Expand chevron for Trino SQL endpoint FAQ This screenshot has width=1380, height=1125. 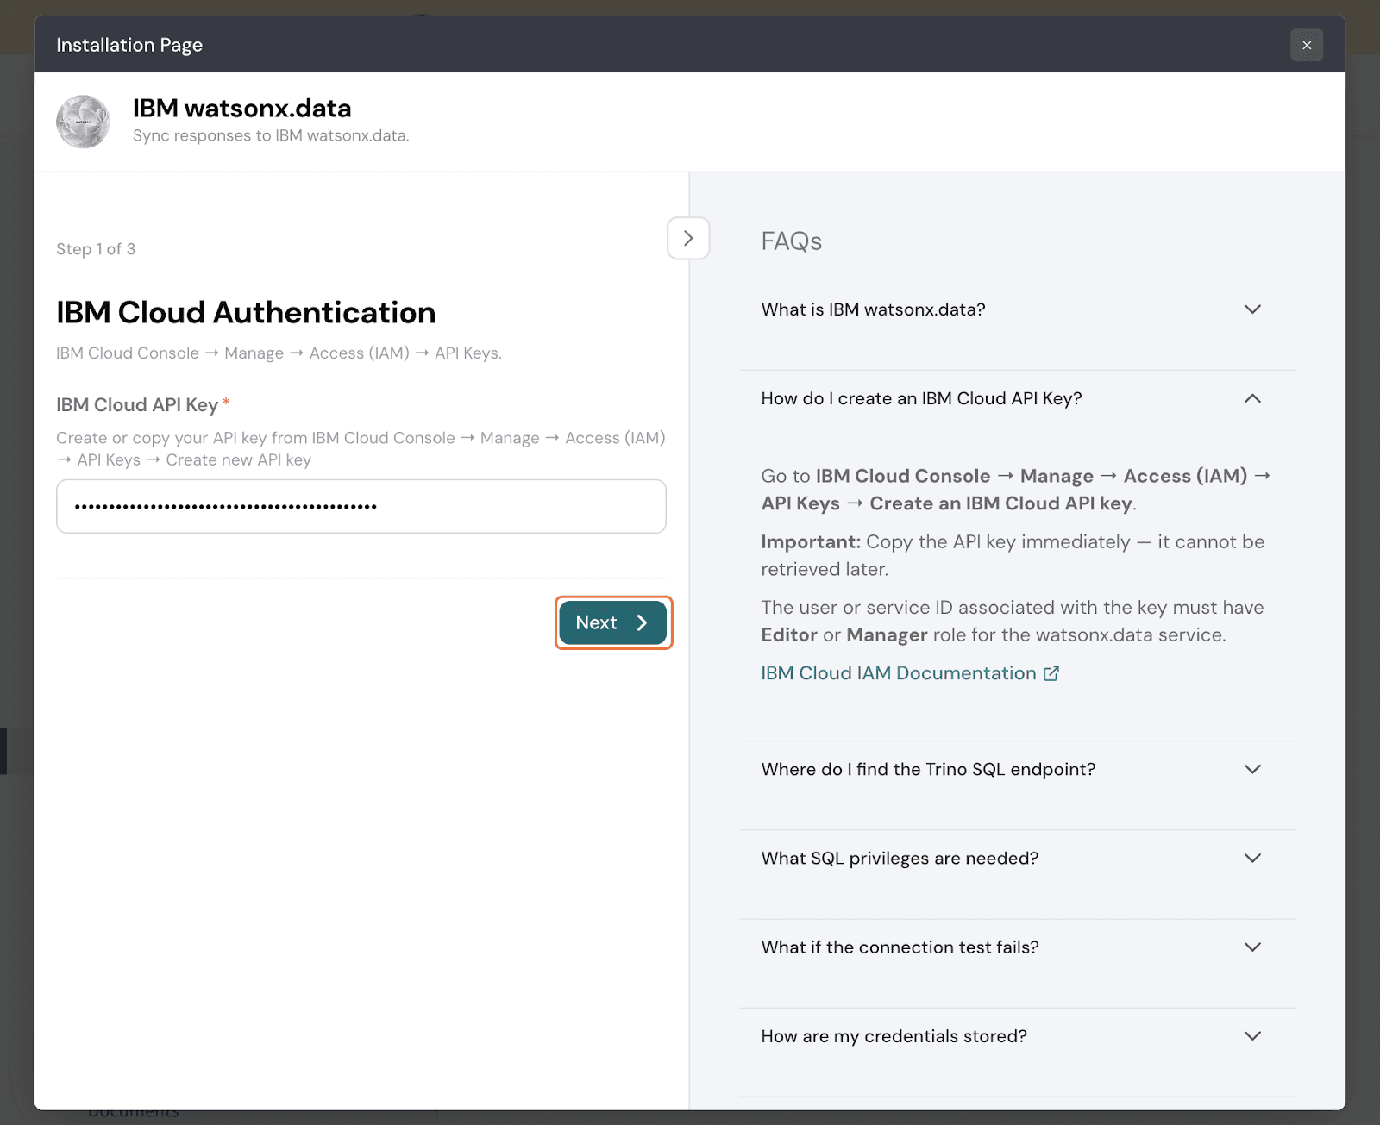click(x=1252, y=769)
